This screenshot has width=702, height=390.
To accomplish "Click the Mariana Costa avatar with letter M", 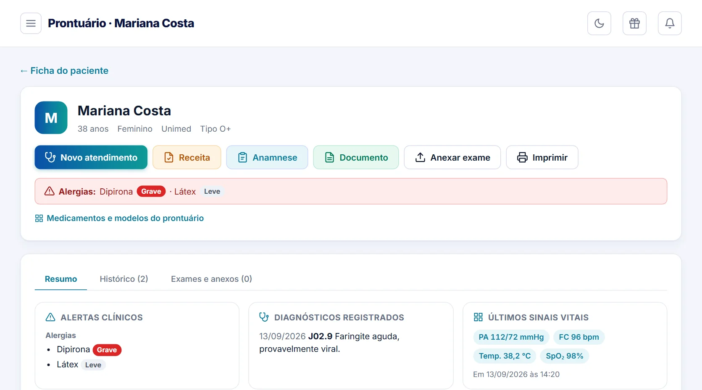I will [x=51, y=118].
